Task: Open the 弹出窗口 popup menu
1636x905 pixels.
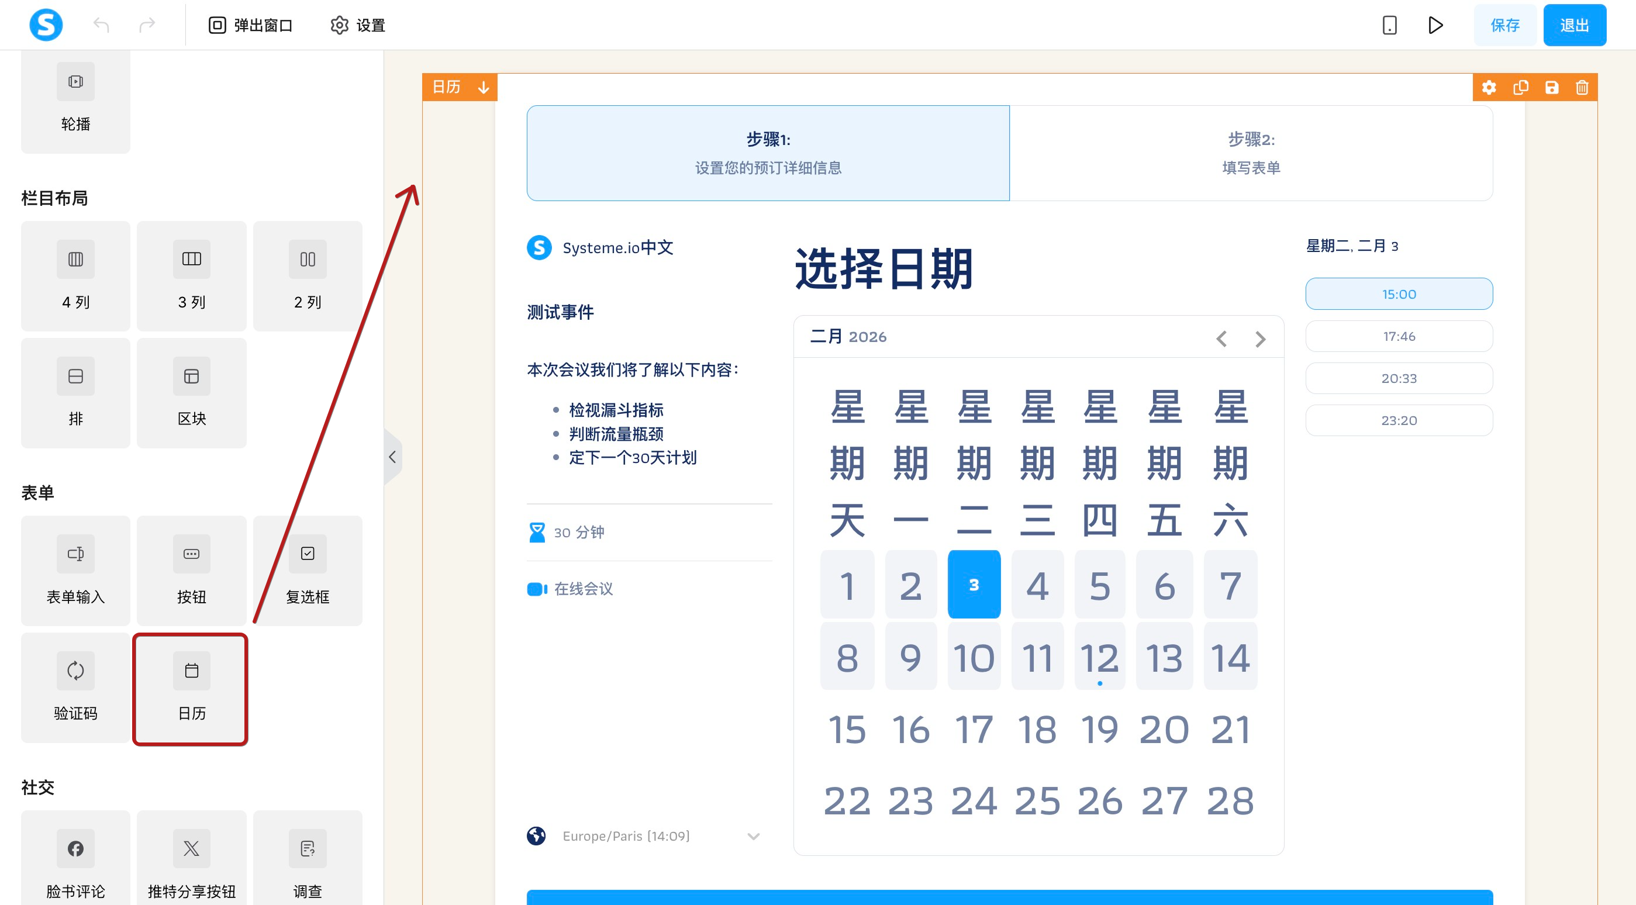Action: (250, 25)
